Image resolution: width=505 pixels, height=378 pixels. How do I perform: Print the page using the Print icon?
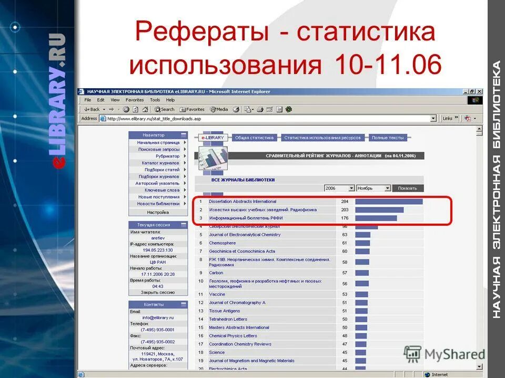(x=259, y=109)
